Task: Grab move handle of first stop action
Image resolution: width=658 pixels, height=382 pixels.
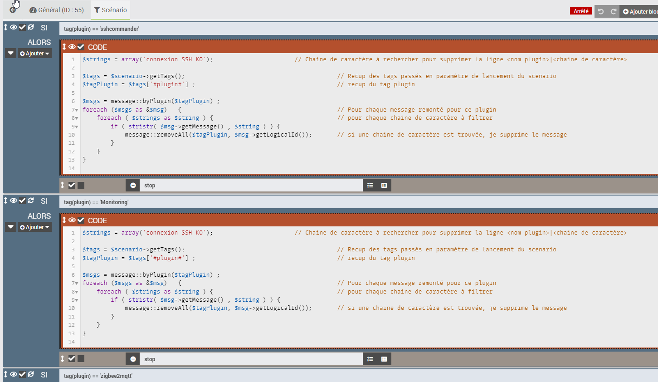Action: (x=63, y=185)
